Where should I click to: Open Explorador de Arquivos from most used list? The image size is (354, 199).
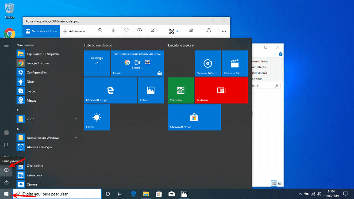[42, 54]
